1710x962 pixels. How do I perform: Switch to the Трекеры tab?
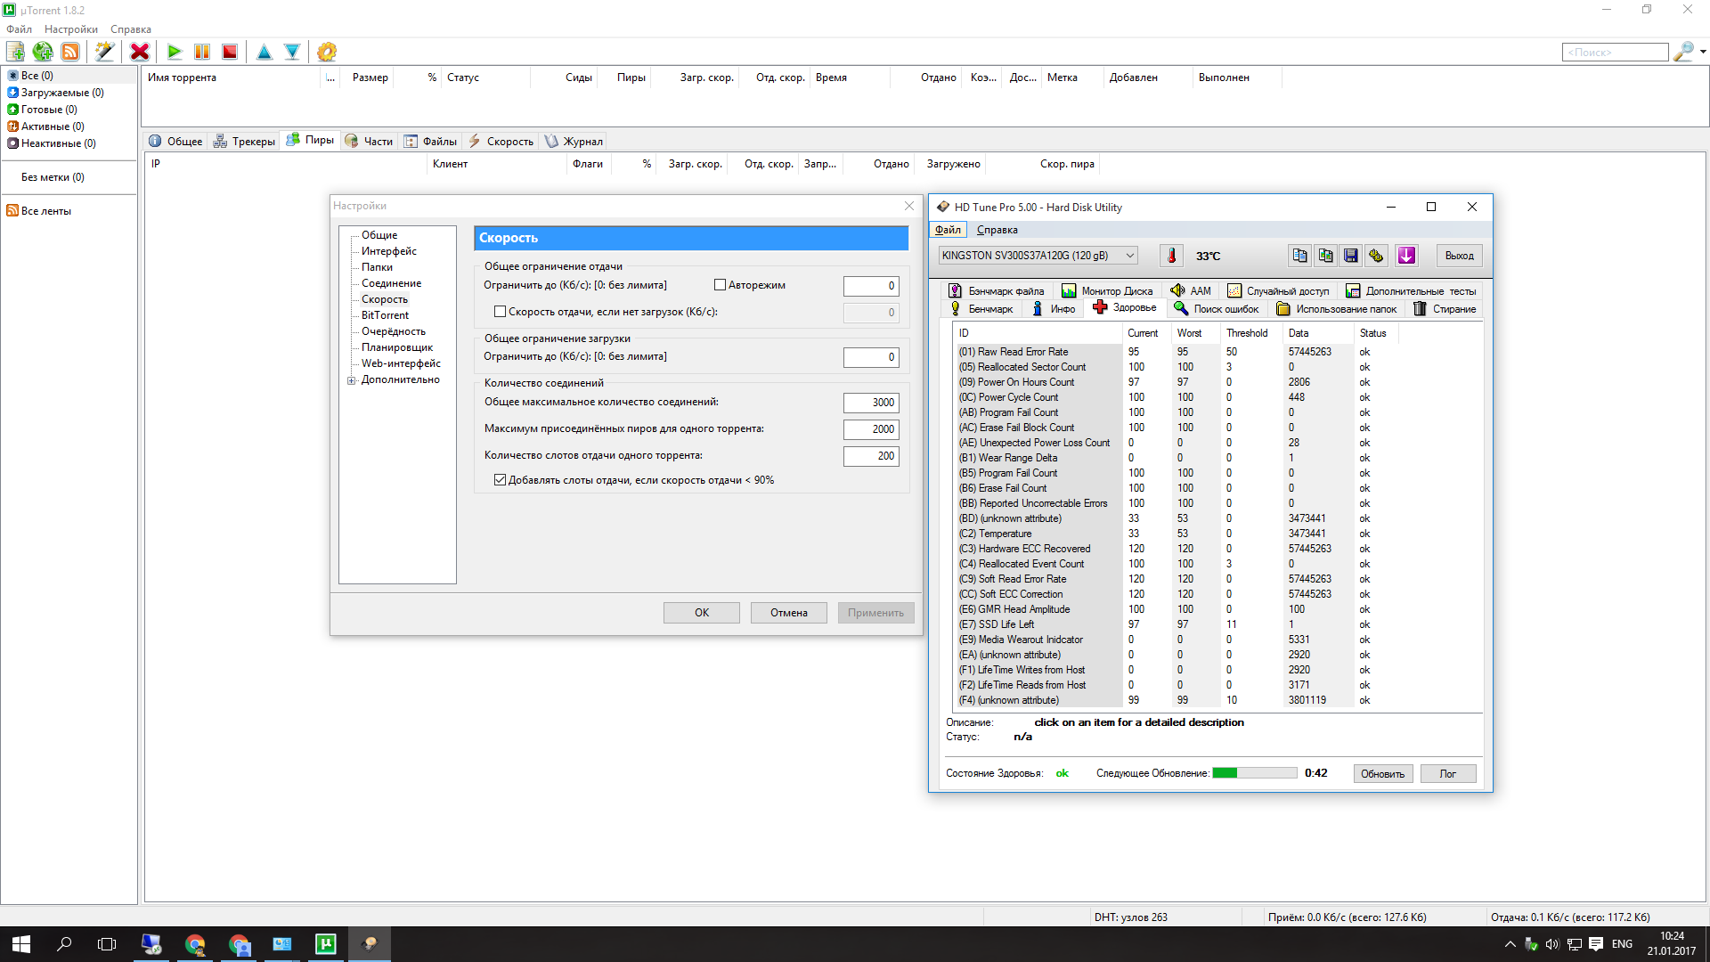click(245, 142)
